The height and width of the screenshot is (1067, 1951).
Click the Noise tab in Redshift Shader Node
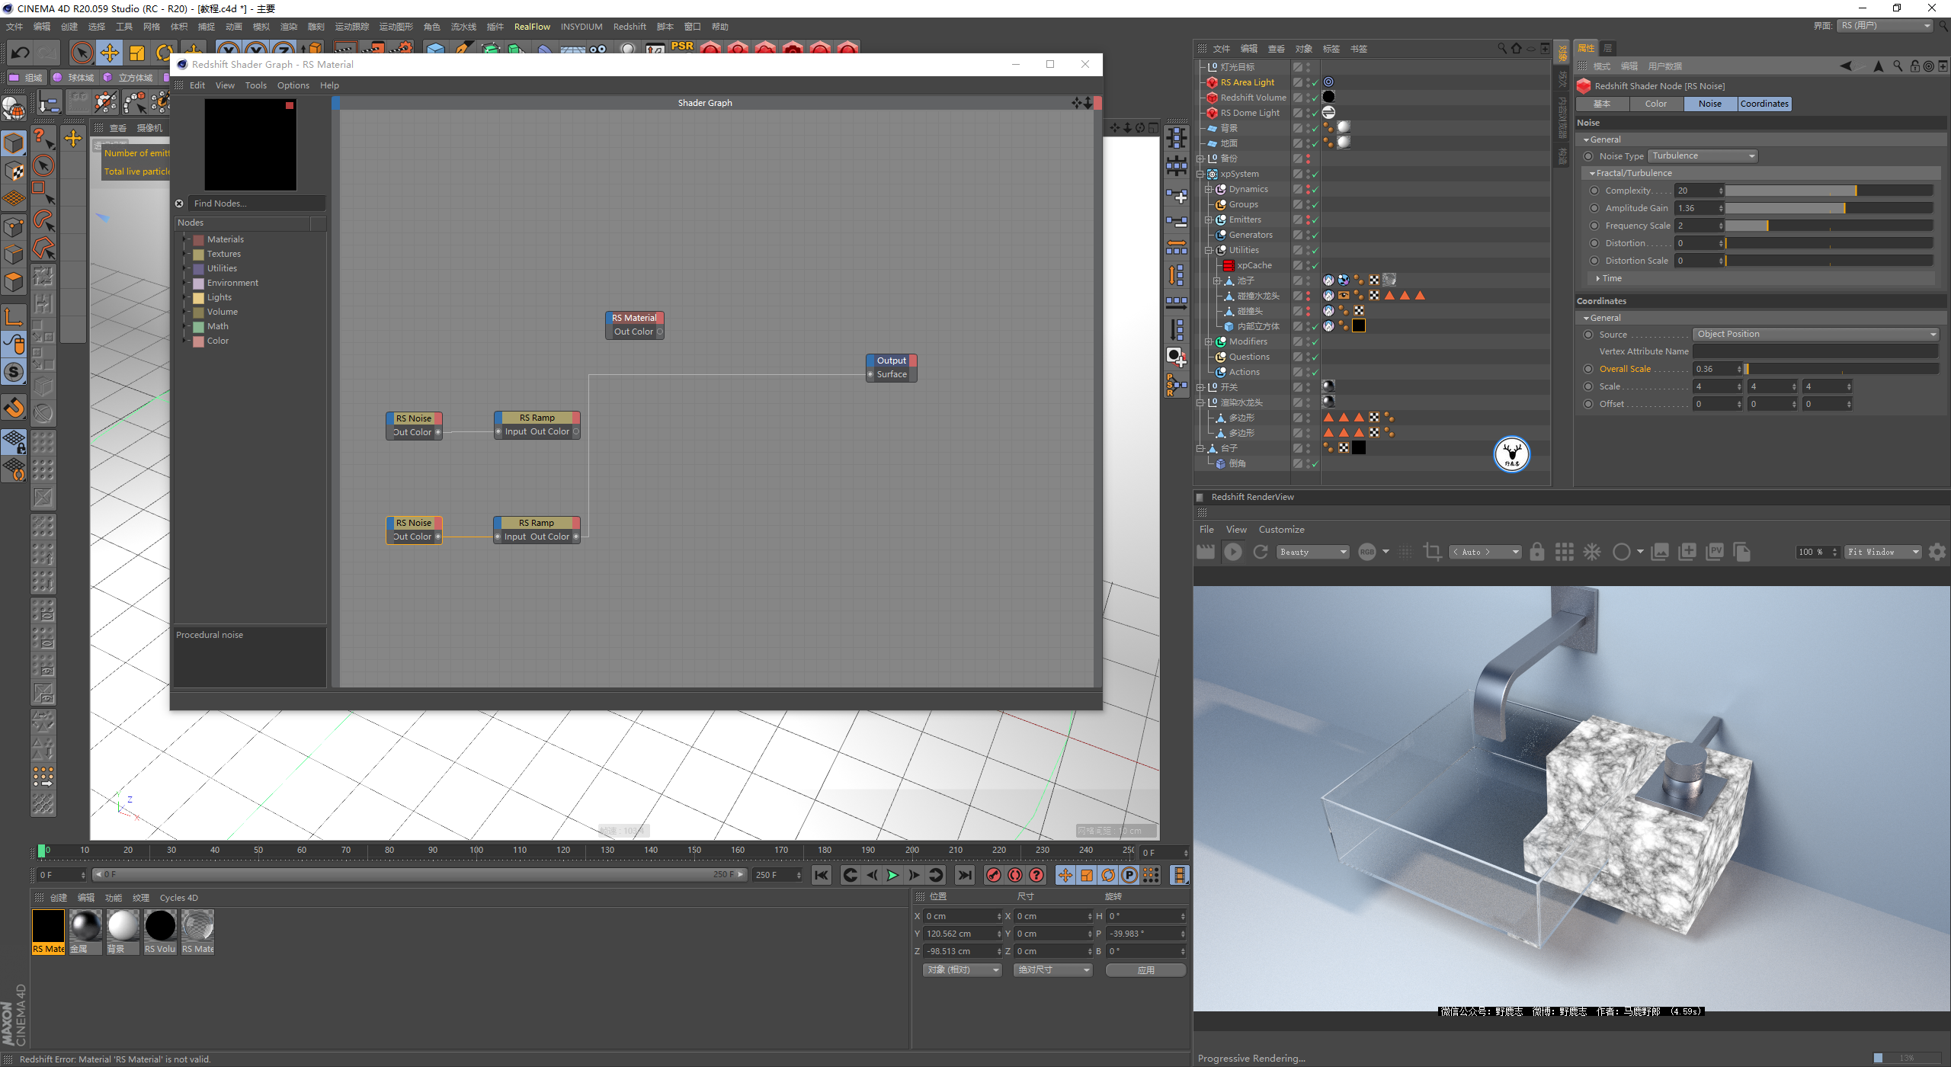[1711, 104]
